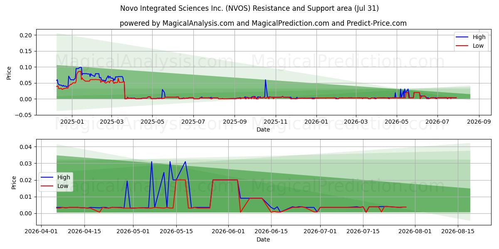Click the '2025-11' x-axis tick label
Image resolution: width=499 pixels, height=249 pixels.
point(275,122)
